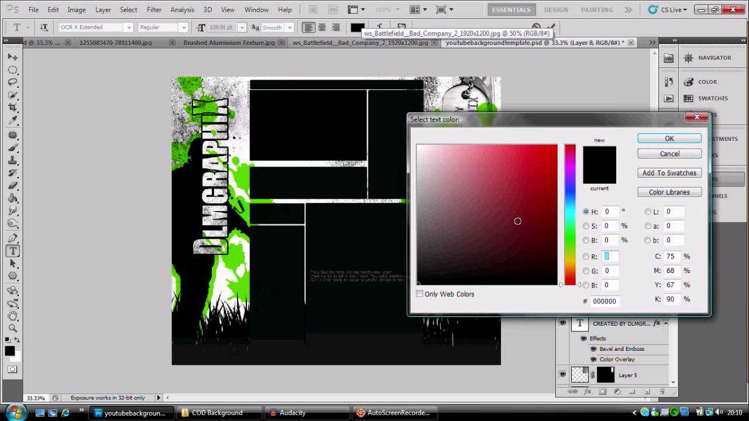Select the History Brush tool

(12, 173)
